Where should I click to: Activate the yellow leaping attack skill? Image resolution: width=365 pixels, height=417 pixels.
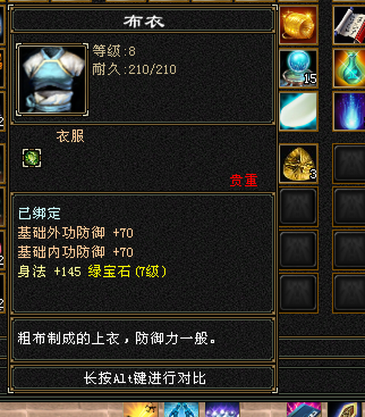click(140, 410)
